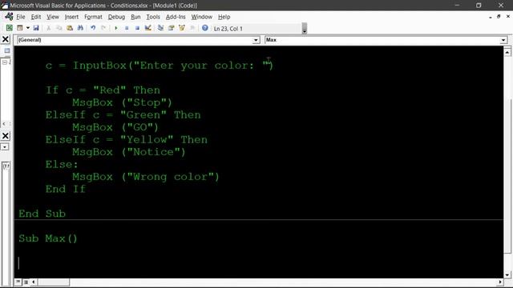
Task: Click the 'Sub Max()' code line
Action: coord(48,238)
